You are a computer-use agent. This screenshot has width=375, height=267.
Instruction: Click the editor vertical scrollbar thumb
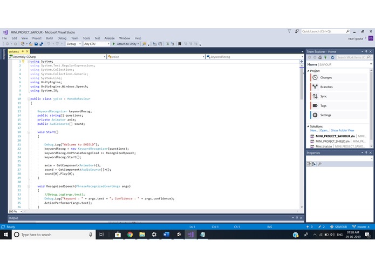coord(302,84)
